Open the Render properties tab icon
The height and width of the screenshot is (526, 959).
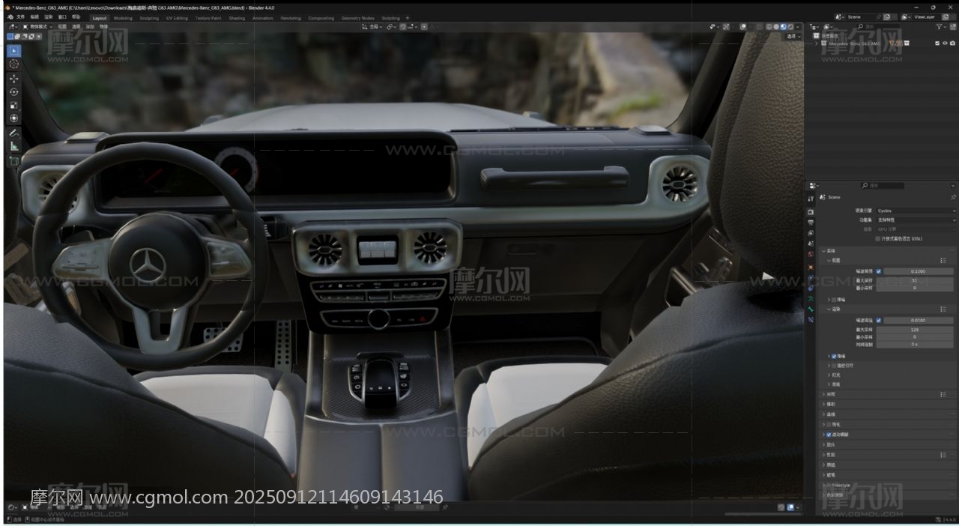811,212
